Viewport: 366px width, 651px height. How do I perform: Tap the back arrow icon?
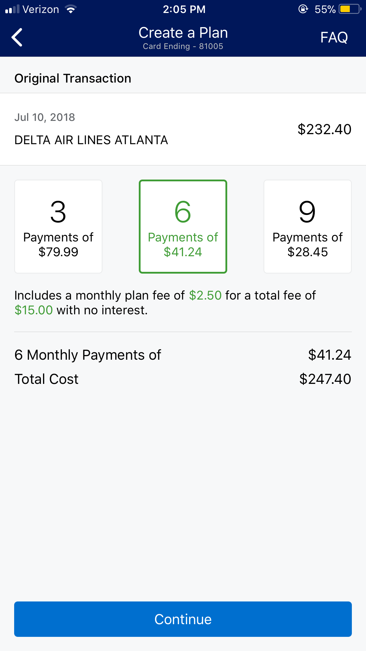(17, 37)
